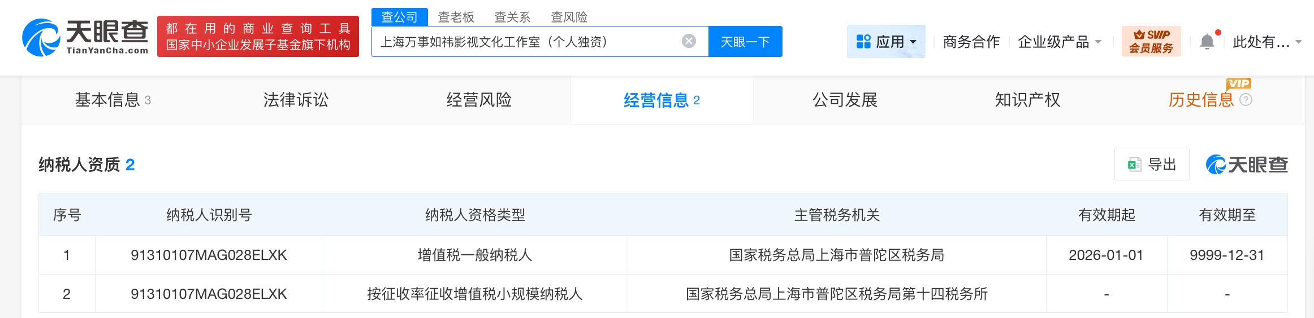Open the SVIP member service badge
The image size is (1314, 318).
point(1151,41)
